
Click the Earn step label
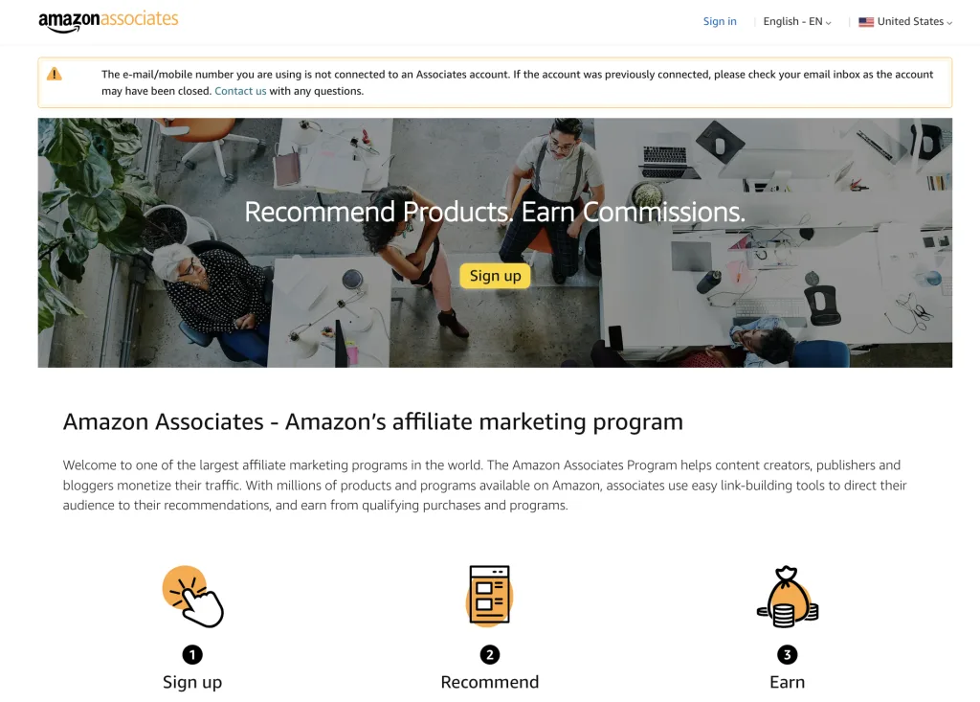[788, 682]
